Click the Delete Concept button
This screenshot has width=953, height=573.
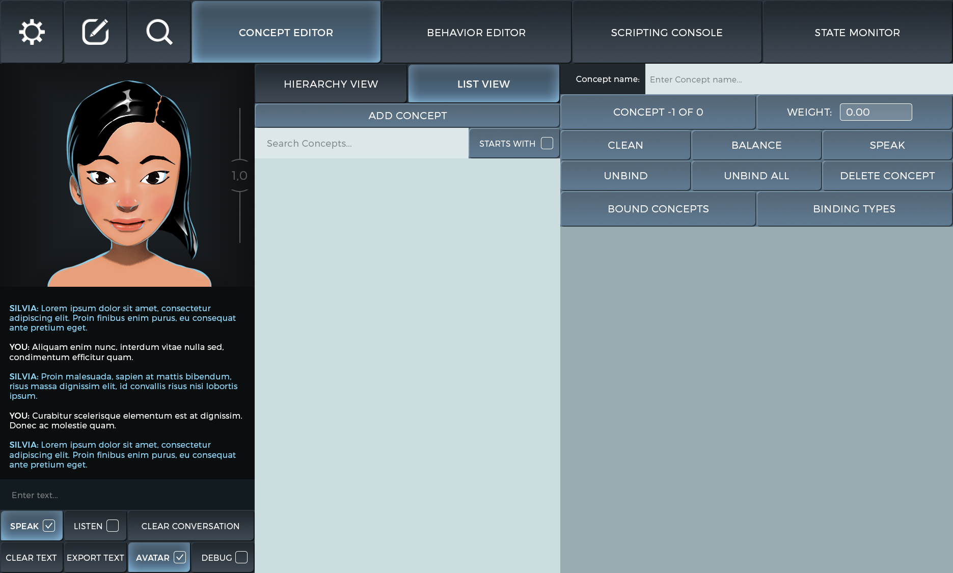click(887, 176)
